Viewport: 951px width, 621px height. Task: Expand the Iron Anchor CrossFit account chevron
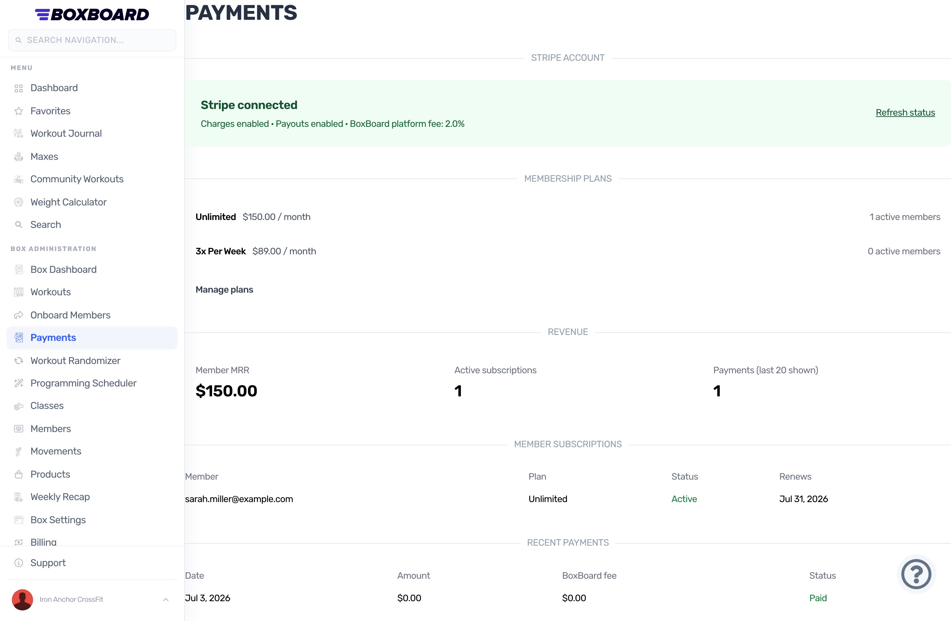pyautogui.click(x=166, y=600)
